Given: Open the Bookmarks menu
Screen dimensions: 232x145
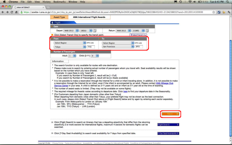Looking at the screenshot, I should [x=60, y=2].
